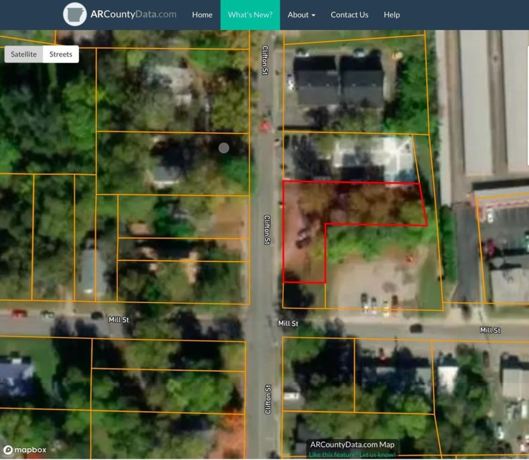This screenshot has height=460, width=529.
Task: Click the gray circular marker on the map
Action: click(224, 147)
